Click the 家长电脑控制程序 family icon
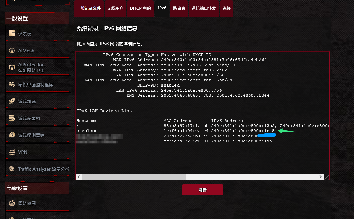 [x=12, y=84]
